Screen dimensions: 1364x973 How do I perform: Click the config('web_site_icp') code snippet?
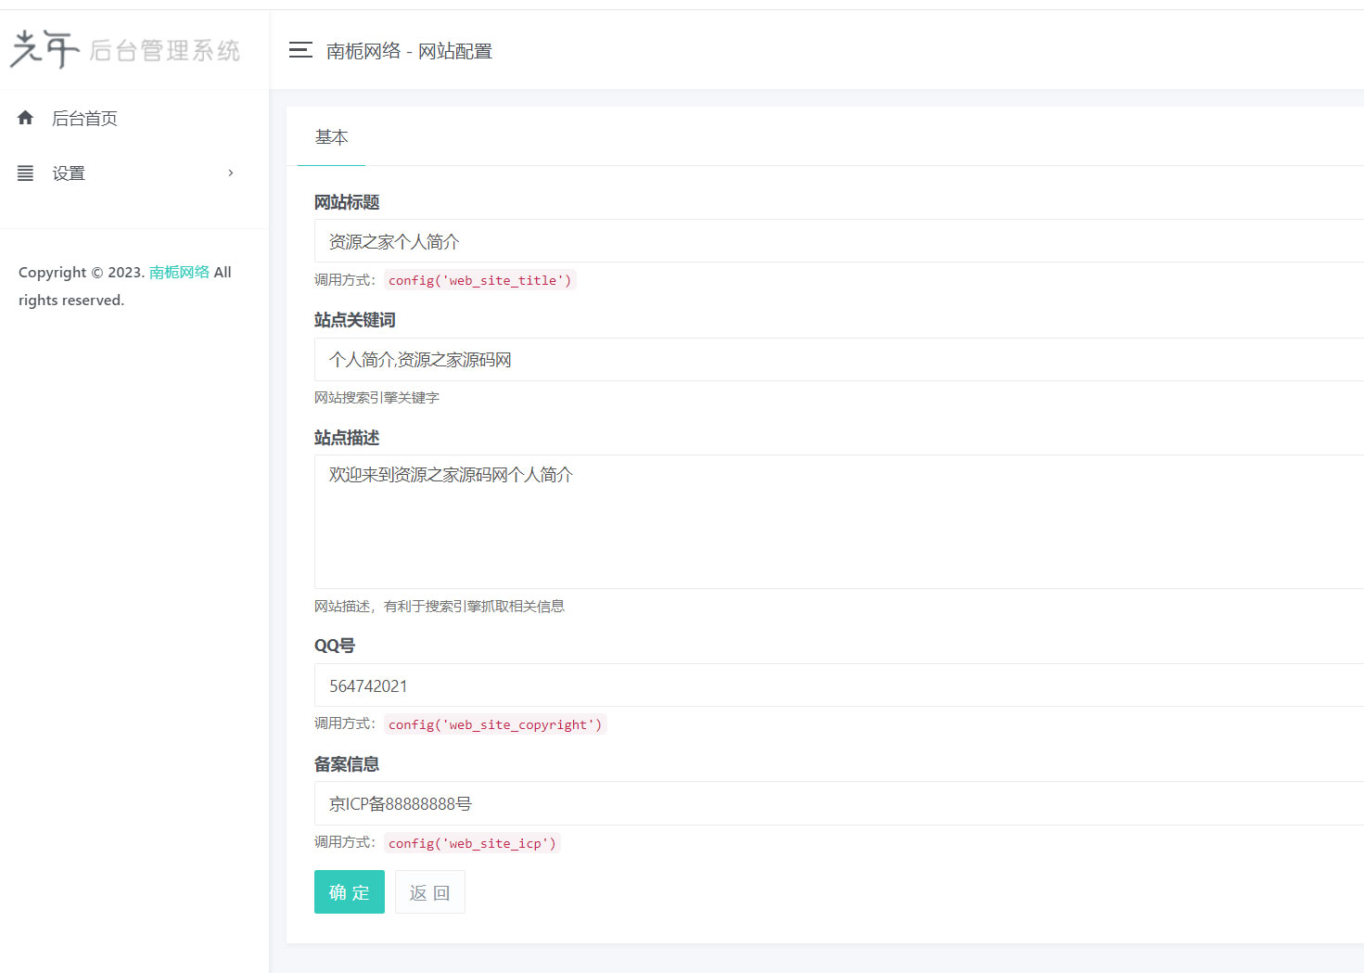coord(472,842)
